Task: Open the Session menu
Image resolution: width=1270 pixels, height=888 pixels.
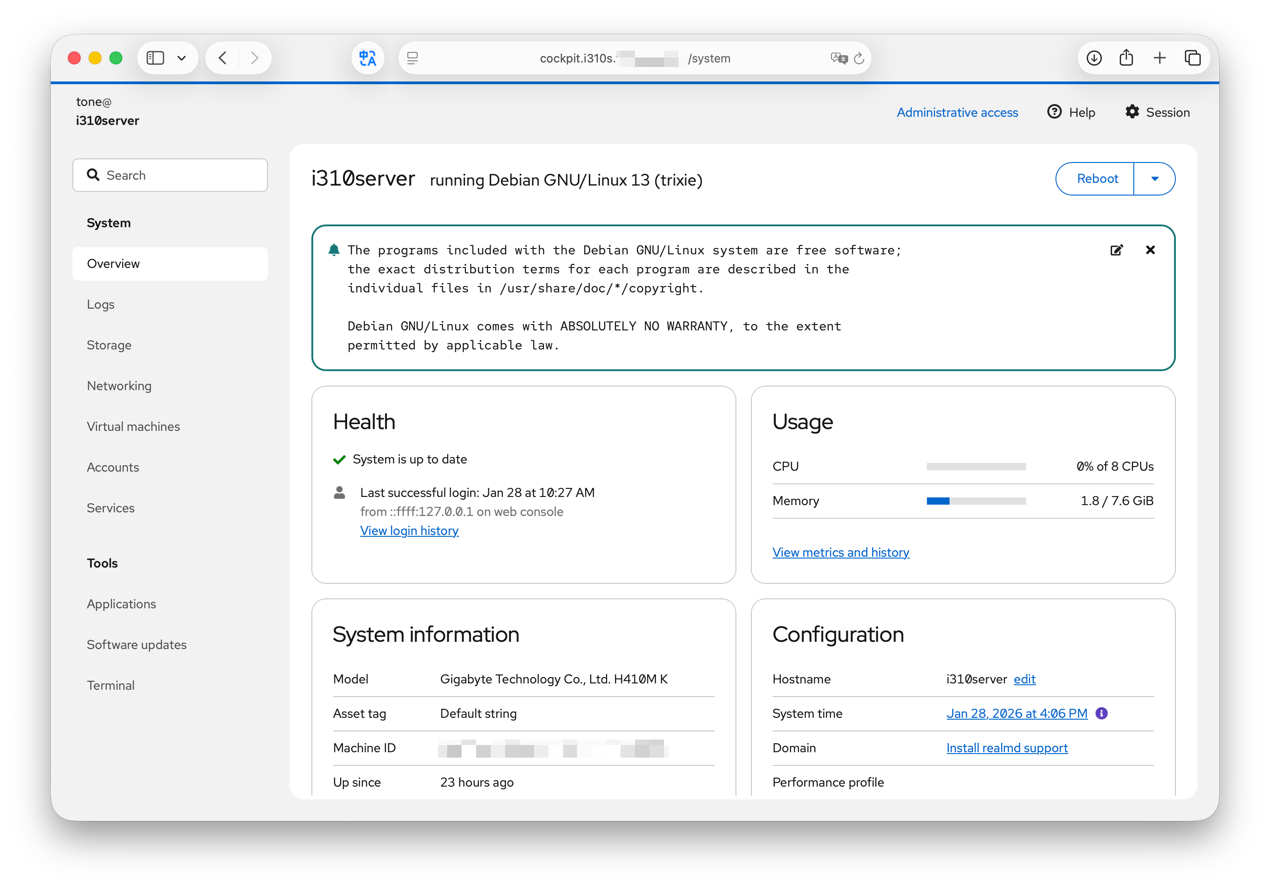Action: (x=1157, y=112)
